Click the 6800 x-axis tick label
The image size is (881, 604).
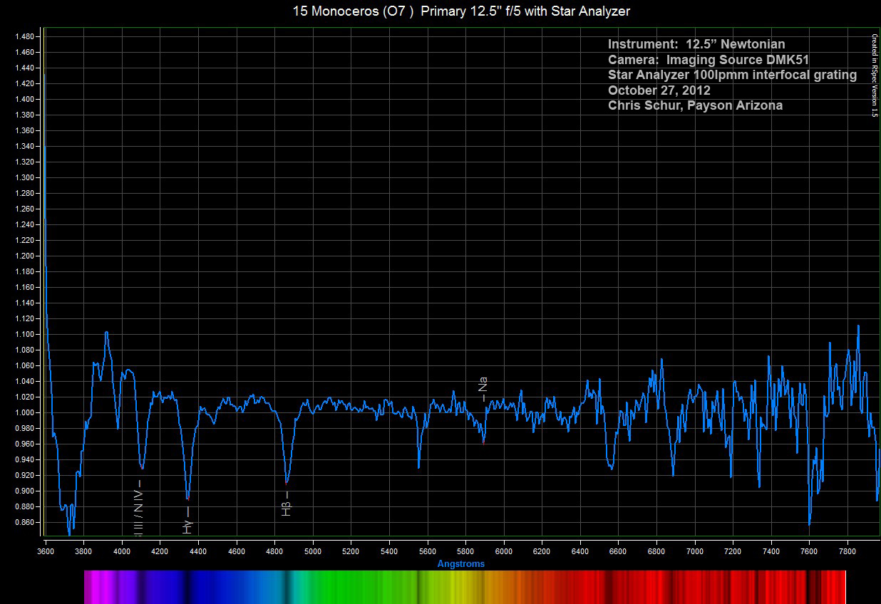[x=656, y=551]
